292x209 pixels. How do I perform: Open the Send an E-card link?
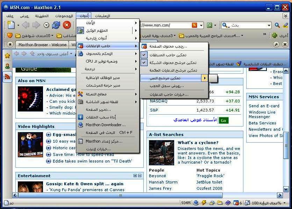264,106
